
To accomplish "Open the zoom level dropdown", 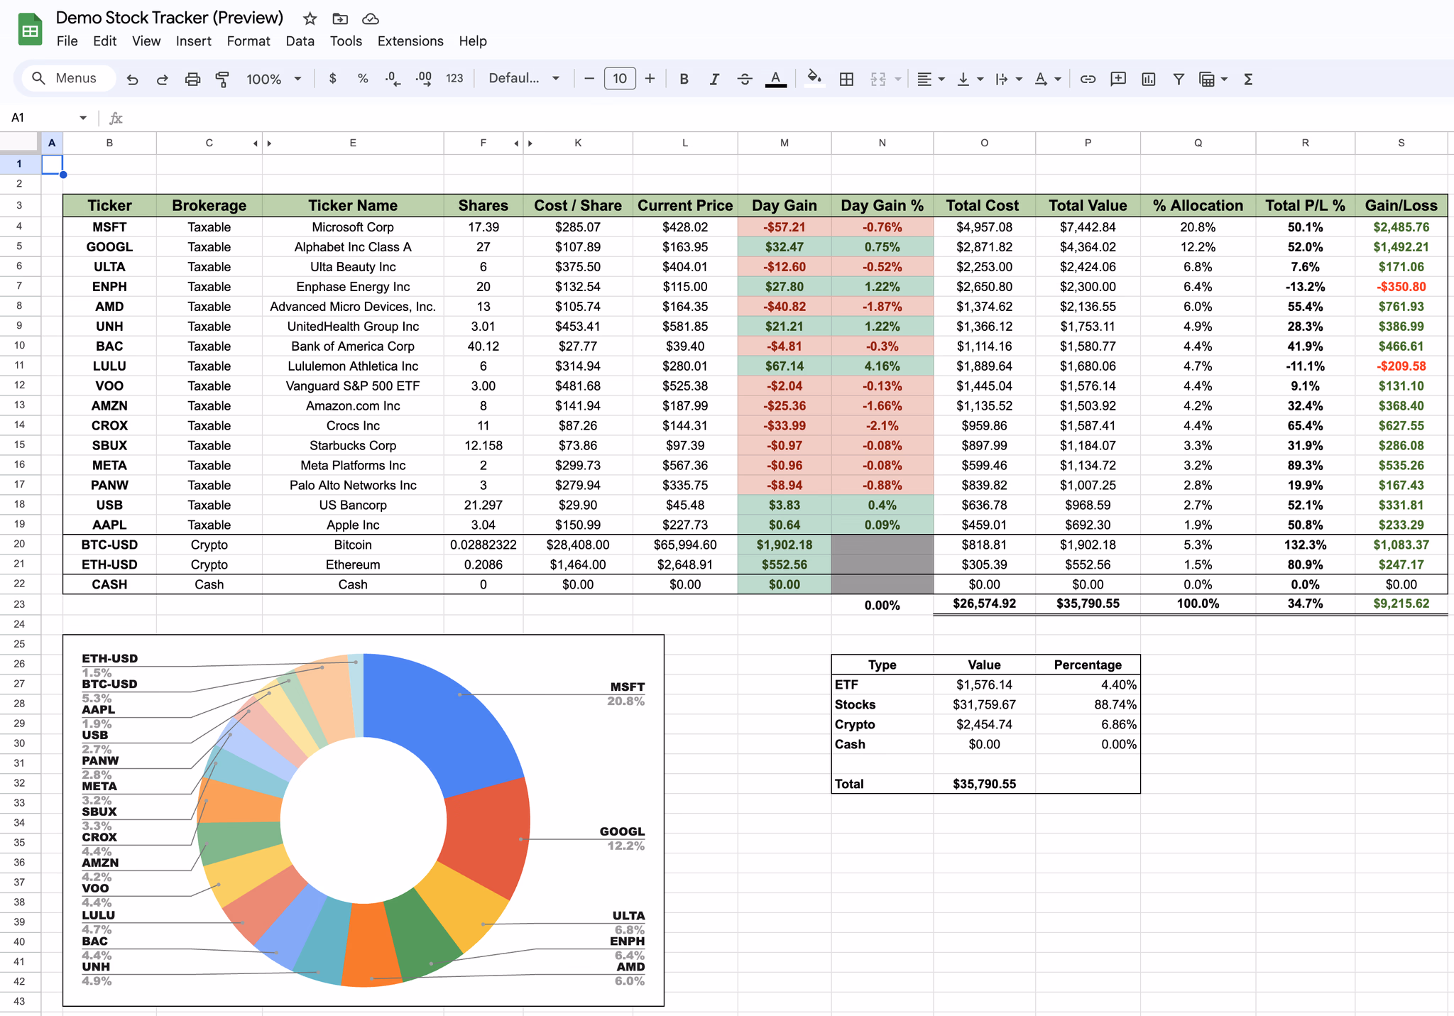I will 274,79.
